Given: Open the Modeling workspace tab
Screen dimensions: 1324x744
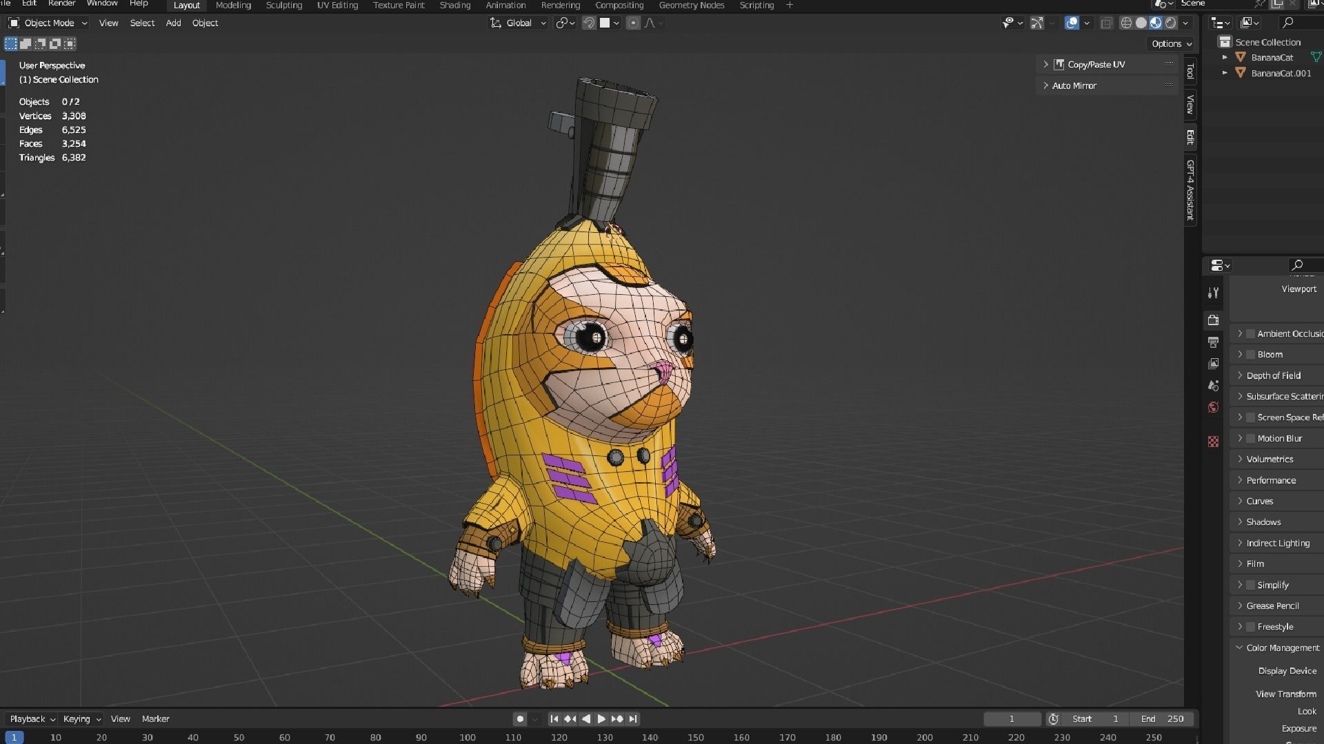Looking at the screenshot, I should click(233, 5).
